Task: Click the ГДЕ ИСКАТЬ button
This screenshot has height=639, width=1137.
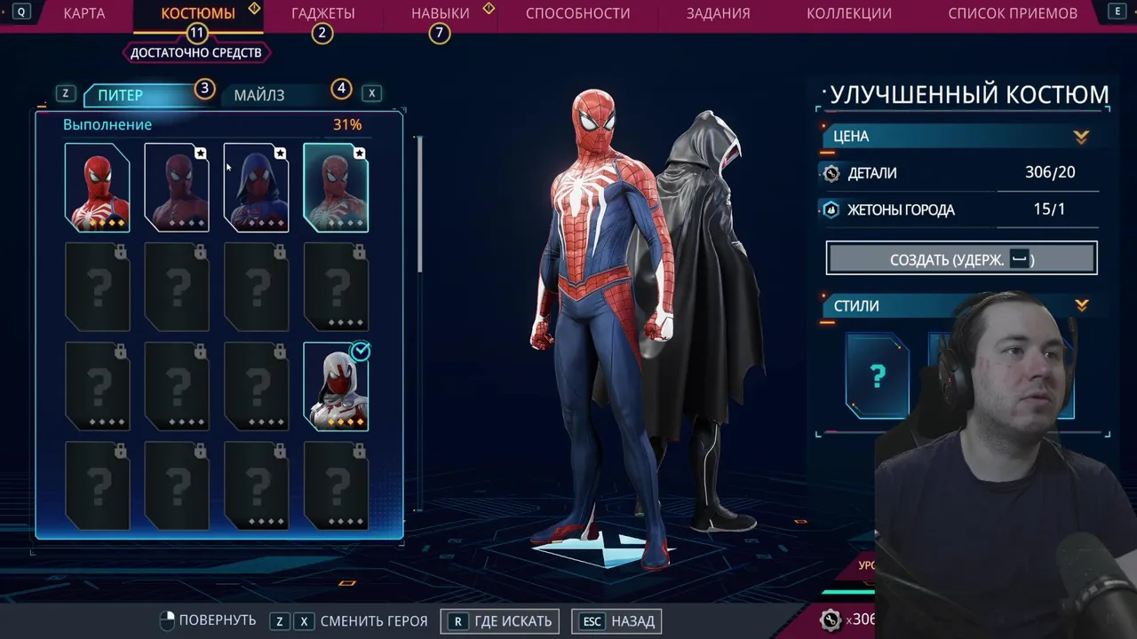Action: [x=501, y=621]
